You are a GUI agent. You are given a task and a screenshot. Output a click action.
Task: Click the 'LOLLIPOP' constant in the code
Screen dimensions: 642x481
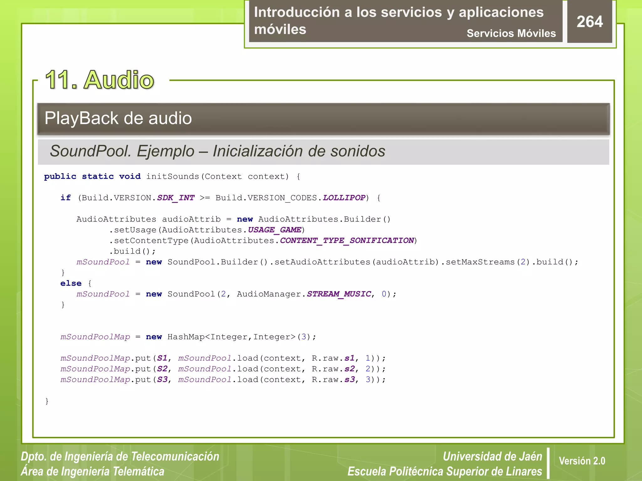344,198
